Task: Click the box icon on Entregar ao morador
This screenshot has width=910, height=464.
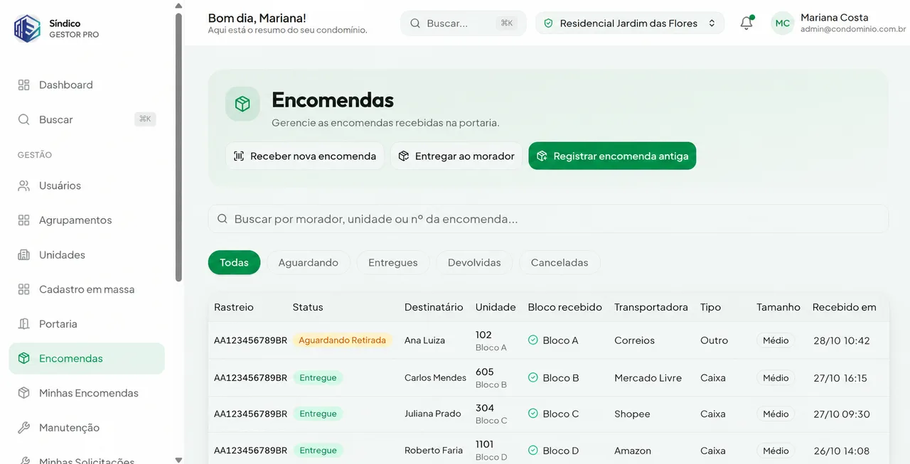Action: (x=404, y=156)
